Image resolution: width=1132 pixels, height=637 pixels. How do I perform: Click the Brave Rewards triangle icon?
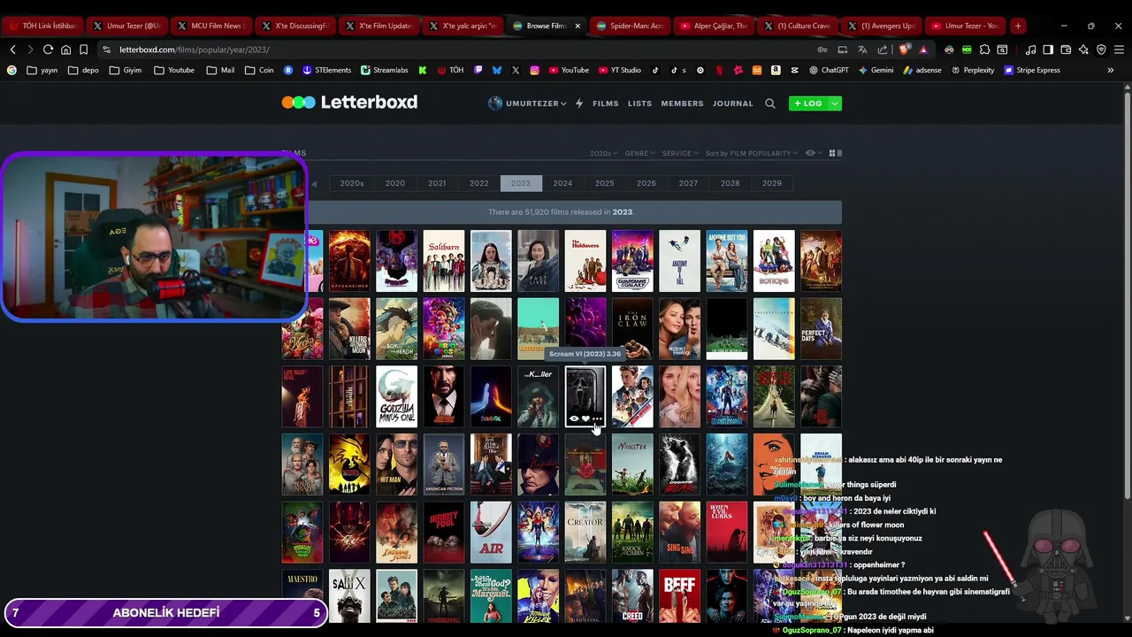coord(923,50)
